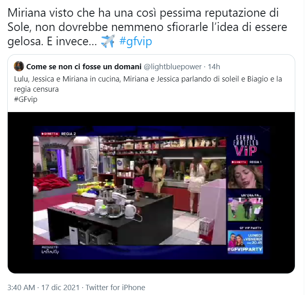
Task: Open Come se non ci fosse un domani profile
Action: click(x=83, y=66)
